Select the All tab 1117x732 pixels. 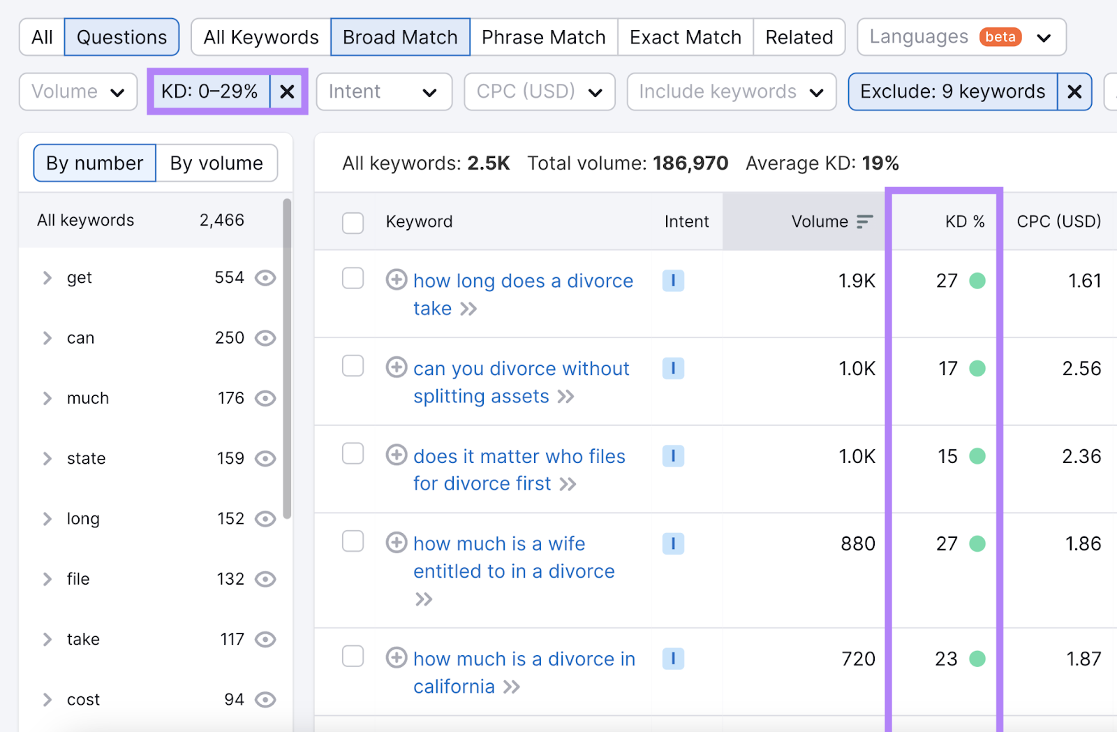click(42, 37)
